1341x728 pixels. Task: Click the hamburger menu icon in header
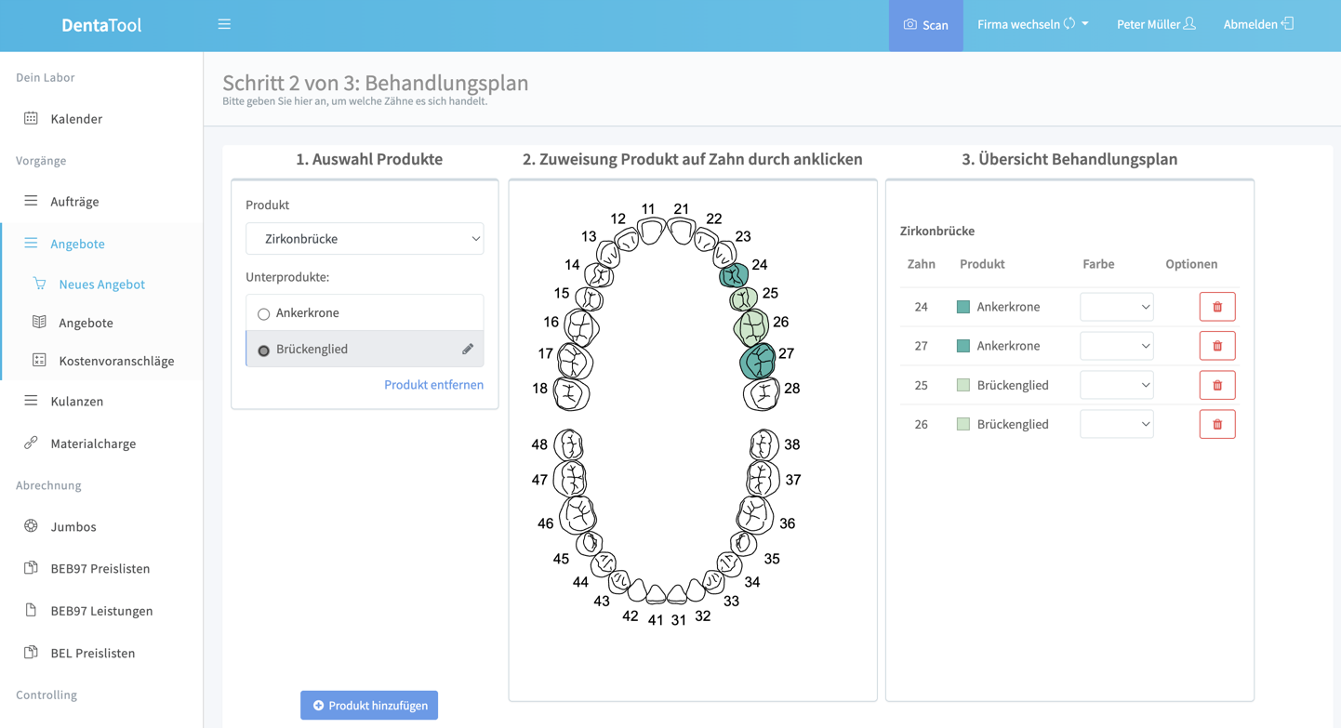pos(224,24)
